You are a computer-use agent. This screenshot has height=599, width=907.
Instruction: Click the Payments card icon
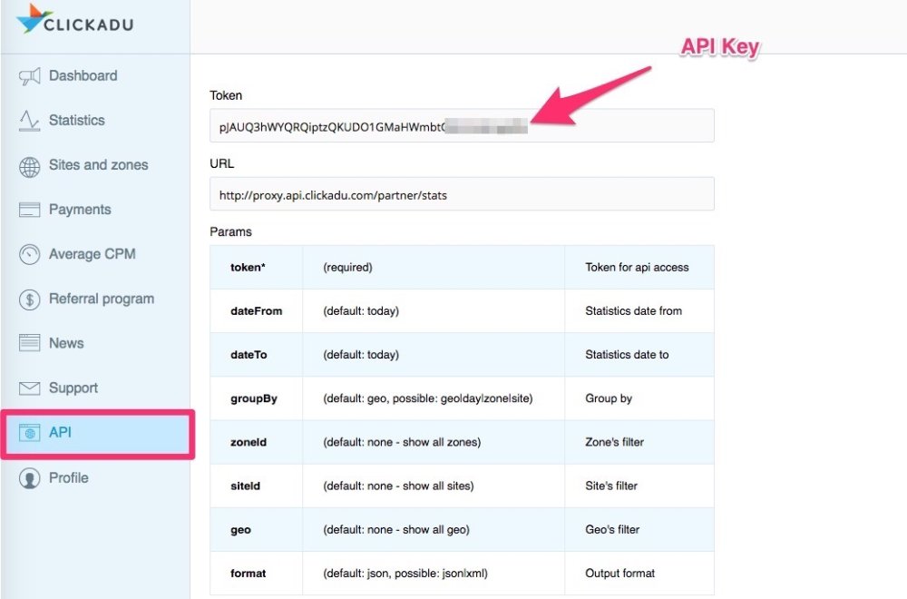pos(30,210)
